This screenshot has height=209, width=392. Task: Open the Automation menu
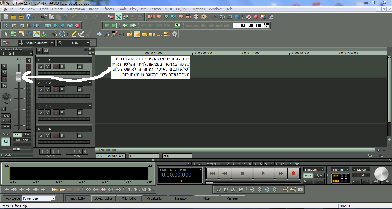coord(76,9)
